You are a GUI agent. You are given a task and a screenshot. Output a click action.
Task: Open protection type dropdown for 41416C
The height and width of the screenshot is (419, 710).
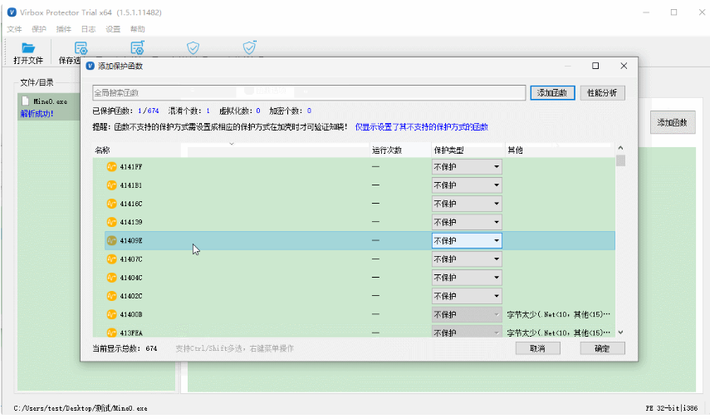467,204
